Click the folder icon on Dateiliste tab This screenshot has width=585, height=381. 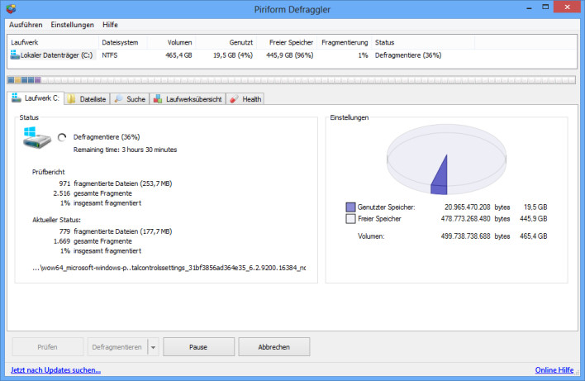tap(71, 99)
